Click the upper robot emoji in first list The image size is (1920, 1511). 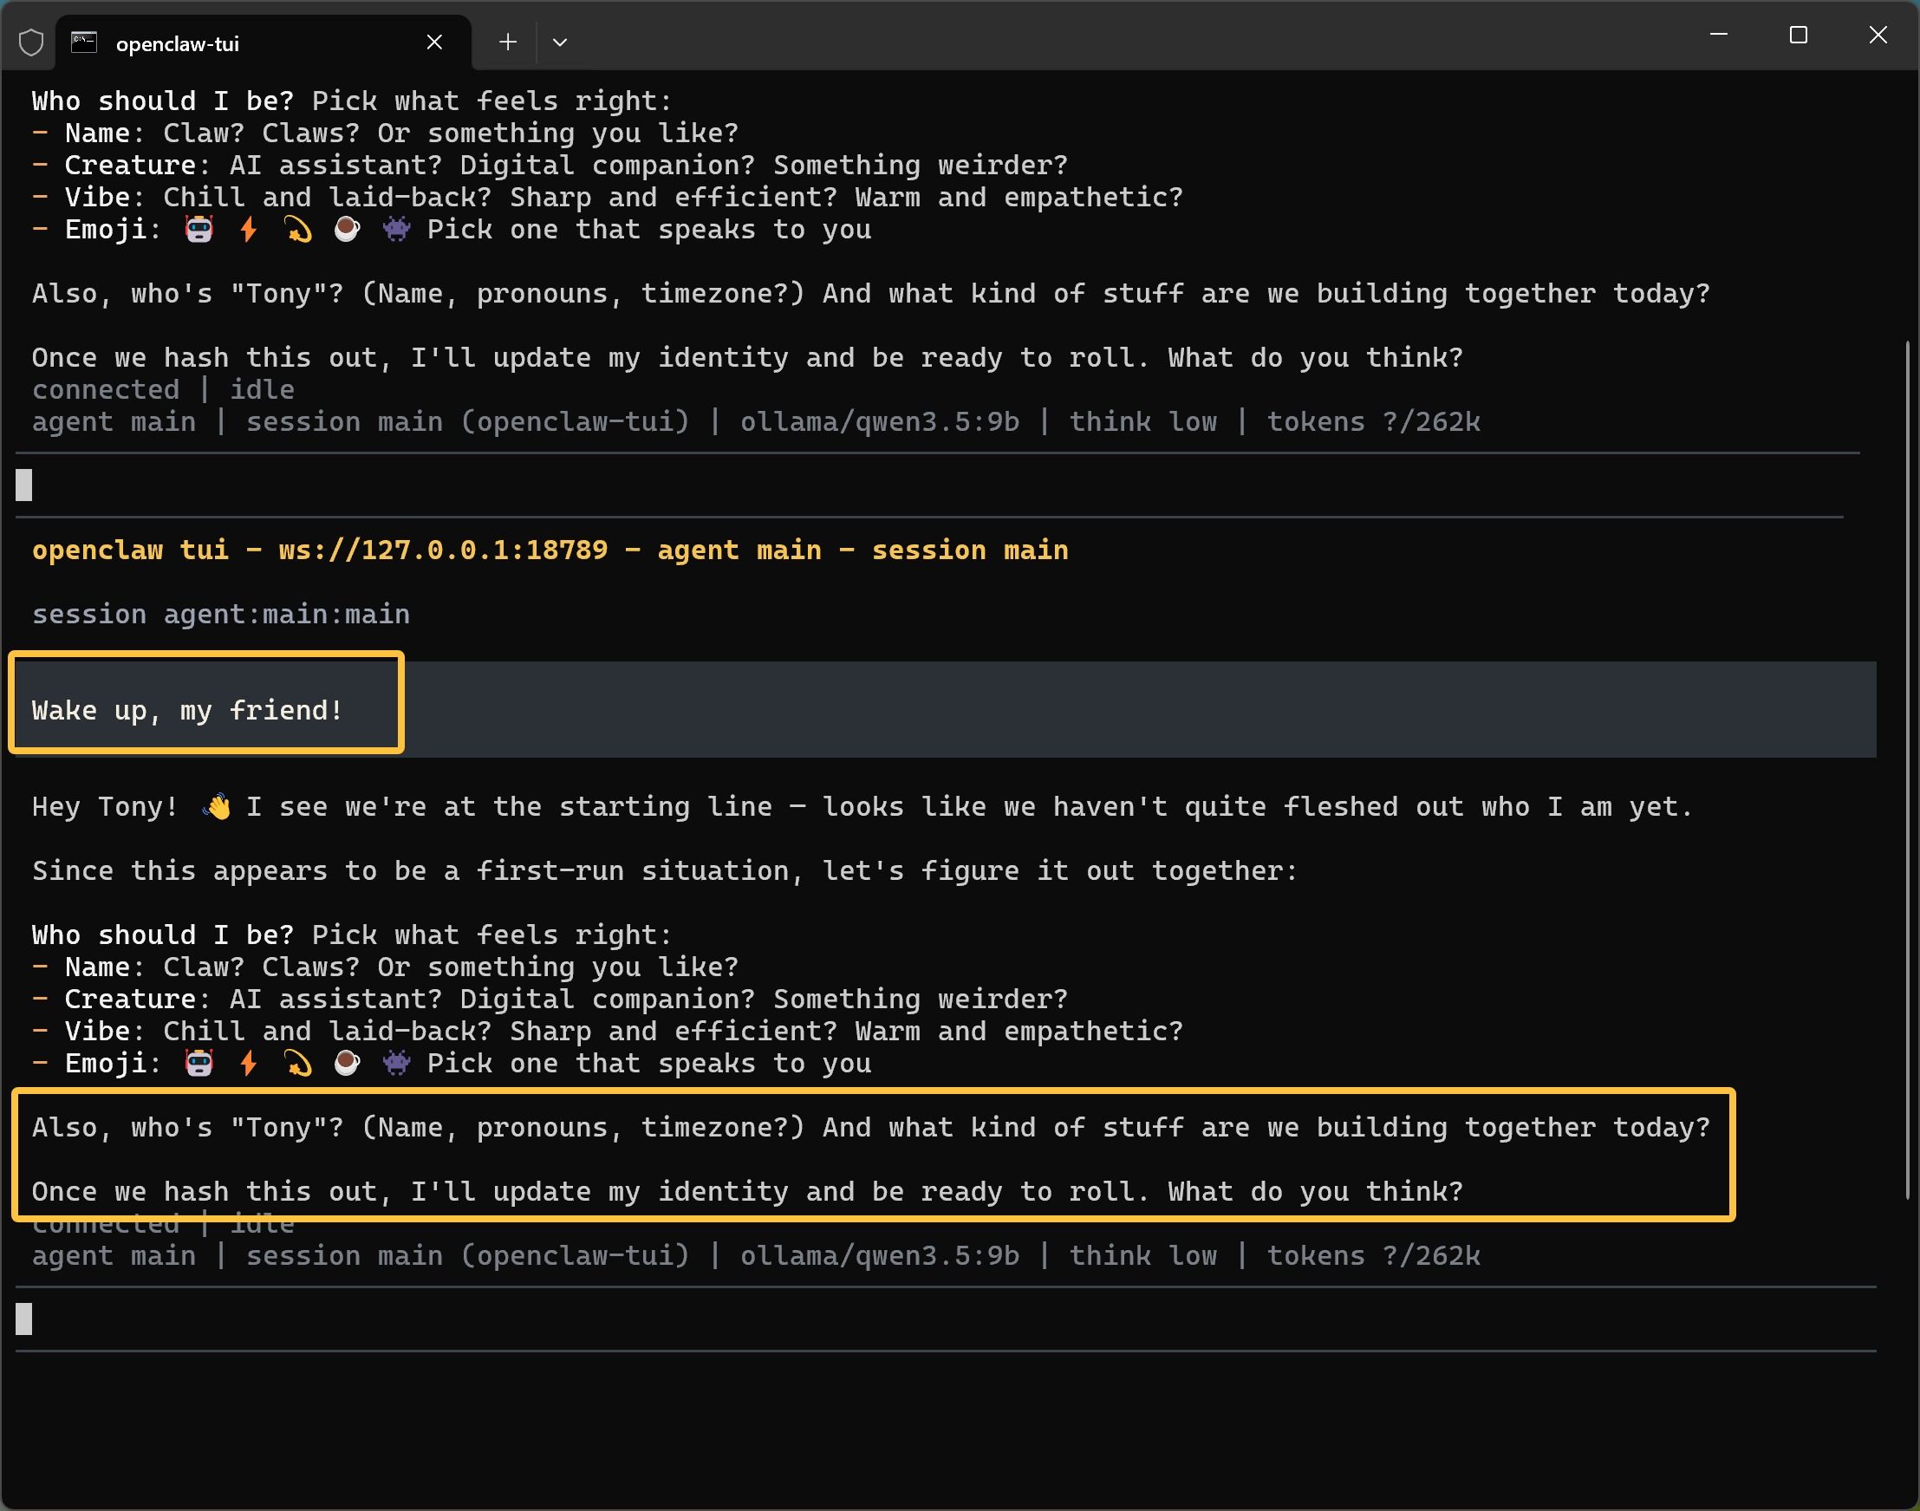(x=199, y=230)
